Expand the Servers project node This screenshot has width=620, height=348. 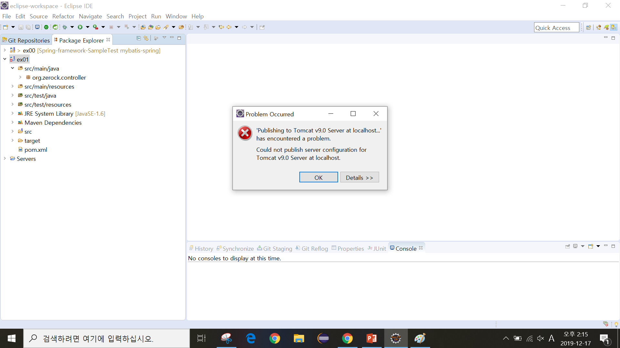coord(5,159)
